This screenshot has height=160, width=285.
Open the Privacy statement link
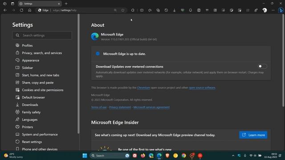pyautogui.click(x=120, y=108)
